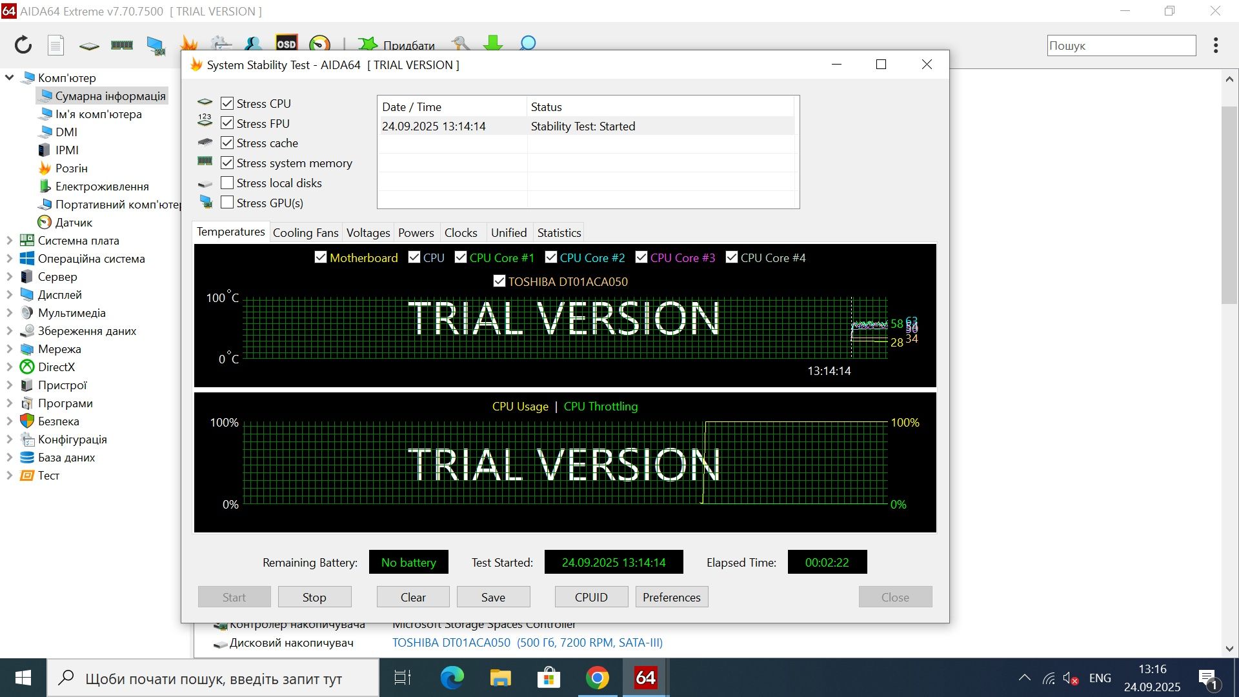The height and width of the screenshot is (697, 1239).
Task: Click the Тест benchmark icon
Action: click(27, 475)
